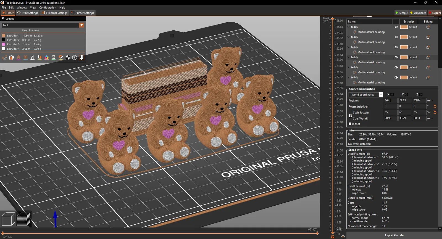Toggle the Tool marker legend icon
The height and width of the screenshot is (239, 442).
[81, 57]
